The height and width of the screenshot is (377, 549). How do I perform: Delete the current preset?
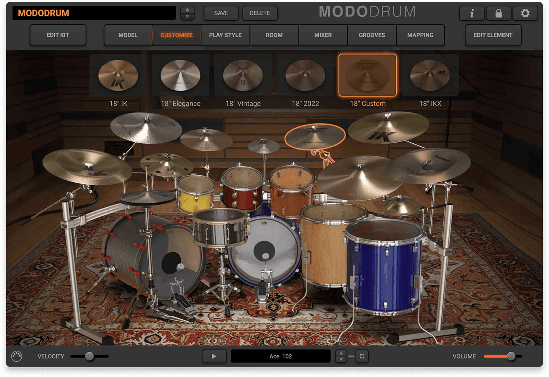tap(260, 13)
